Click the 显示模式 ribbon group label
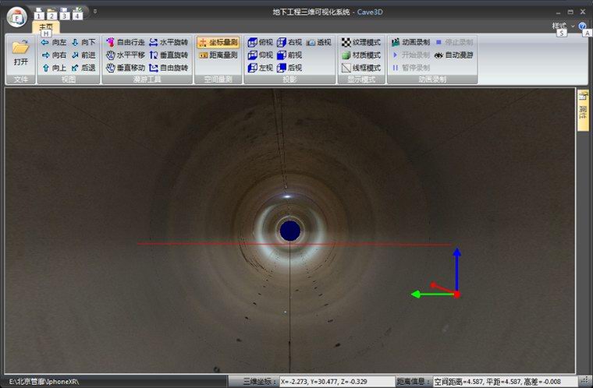Screen dimensions: 593x388 click(x=361, y=79)
